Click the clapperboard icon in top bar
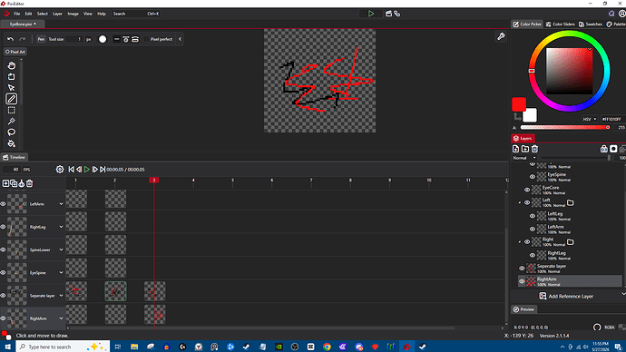Screen dimensions: 626x352 pyautogui.click(x=388, y=14)
